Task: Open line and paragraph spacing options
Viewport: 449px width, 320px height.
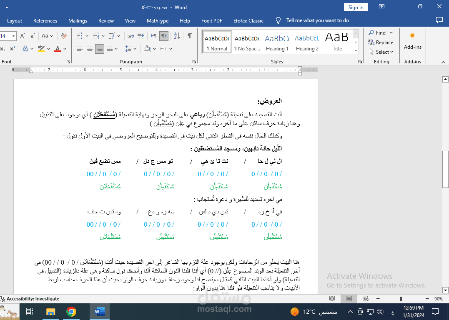Action: point(128,49)
